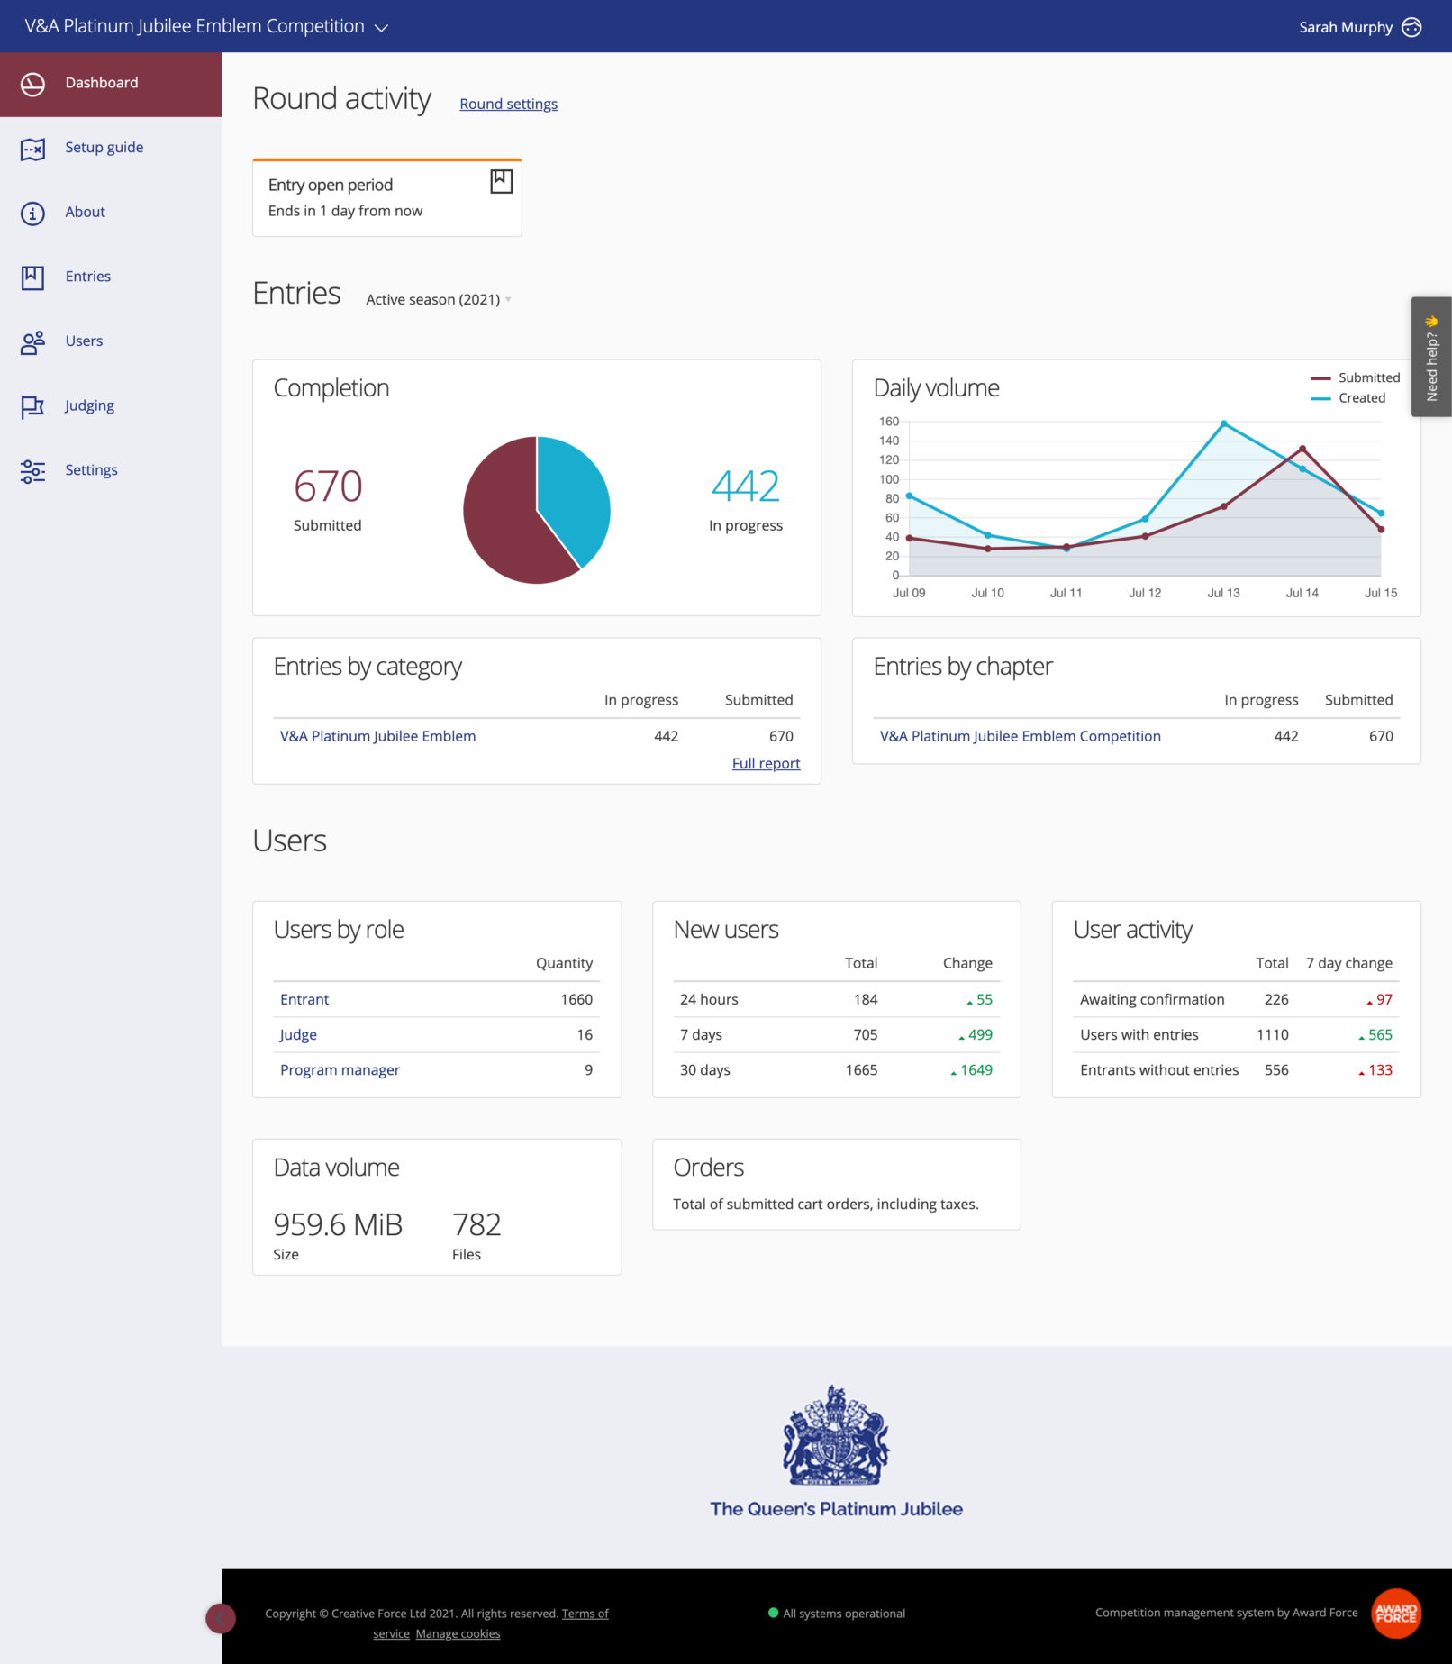The image size is (1452, 1664).
Task: Click the 24 hours new users row
Action: [x=836, y=999]
